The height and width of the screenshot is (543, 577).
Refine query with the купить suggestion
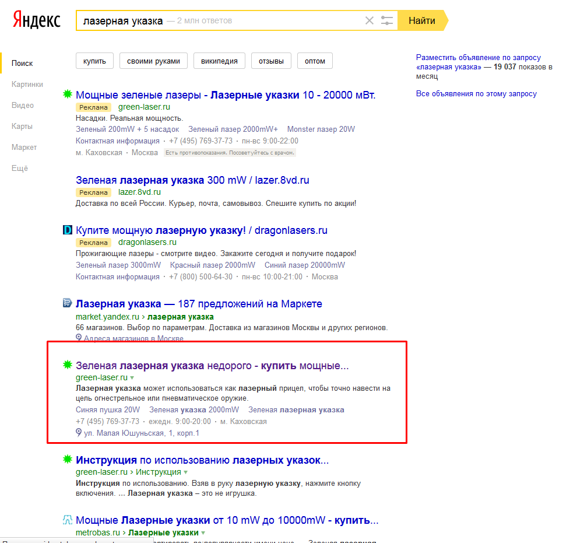[94, 61]
